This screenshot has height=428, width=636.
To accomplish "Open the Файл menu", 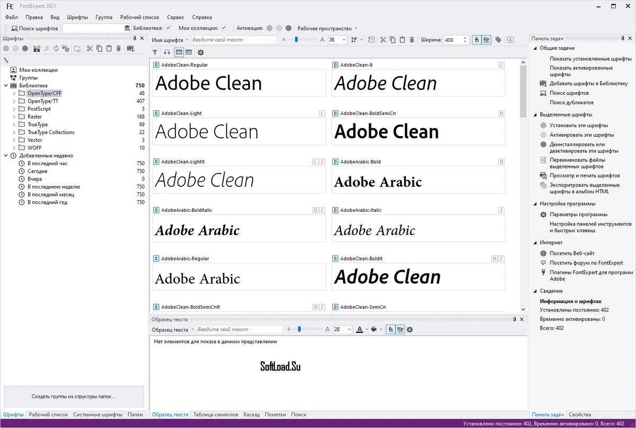I will 12,17.
